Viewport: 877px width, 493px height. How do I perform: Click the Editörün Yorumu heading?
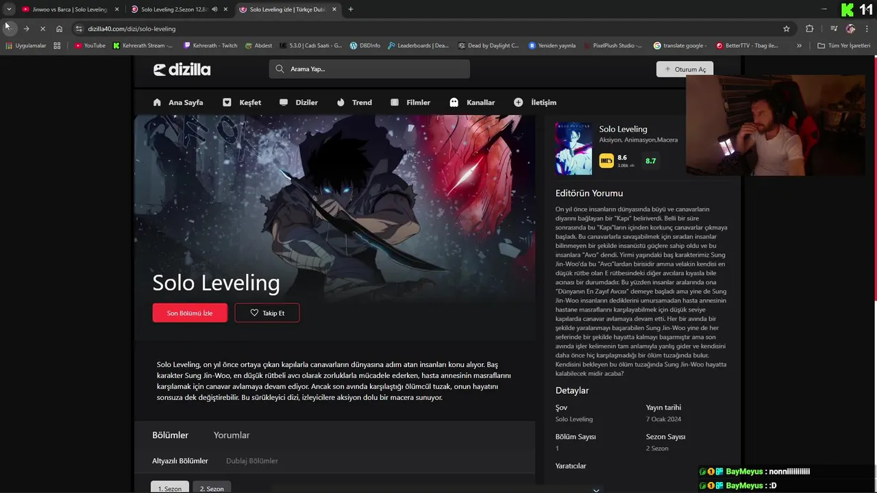point(589,193)
